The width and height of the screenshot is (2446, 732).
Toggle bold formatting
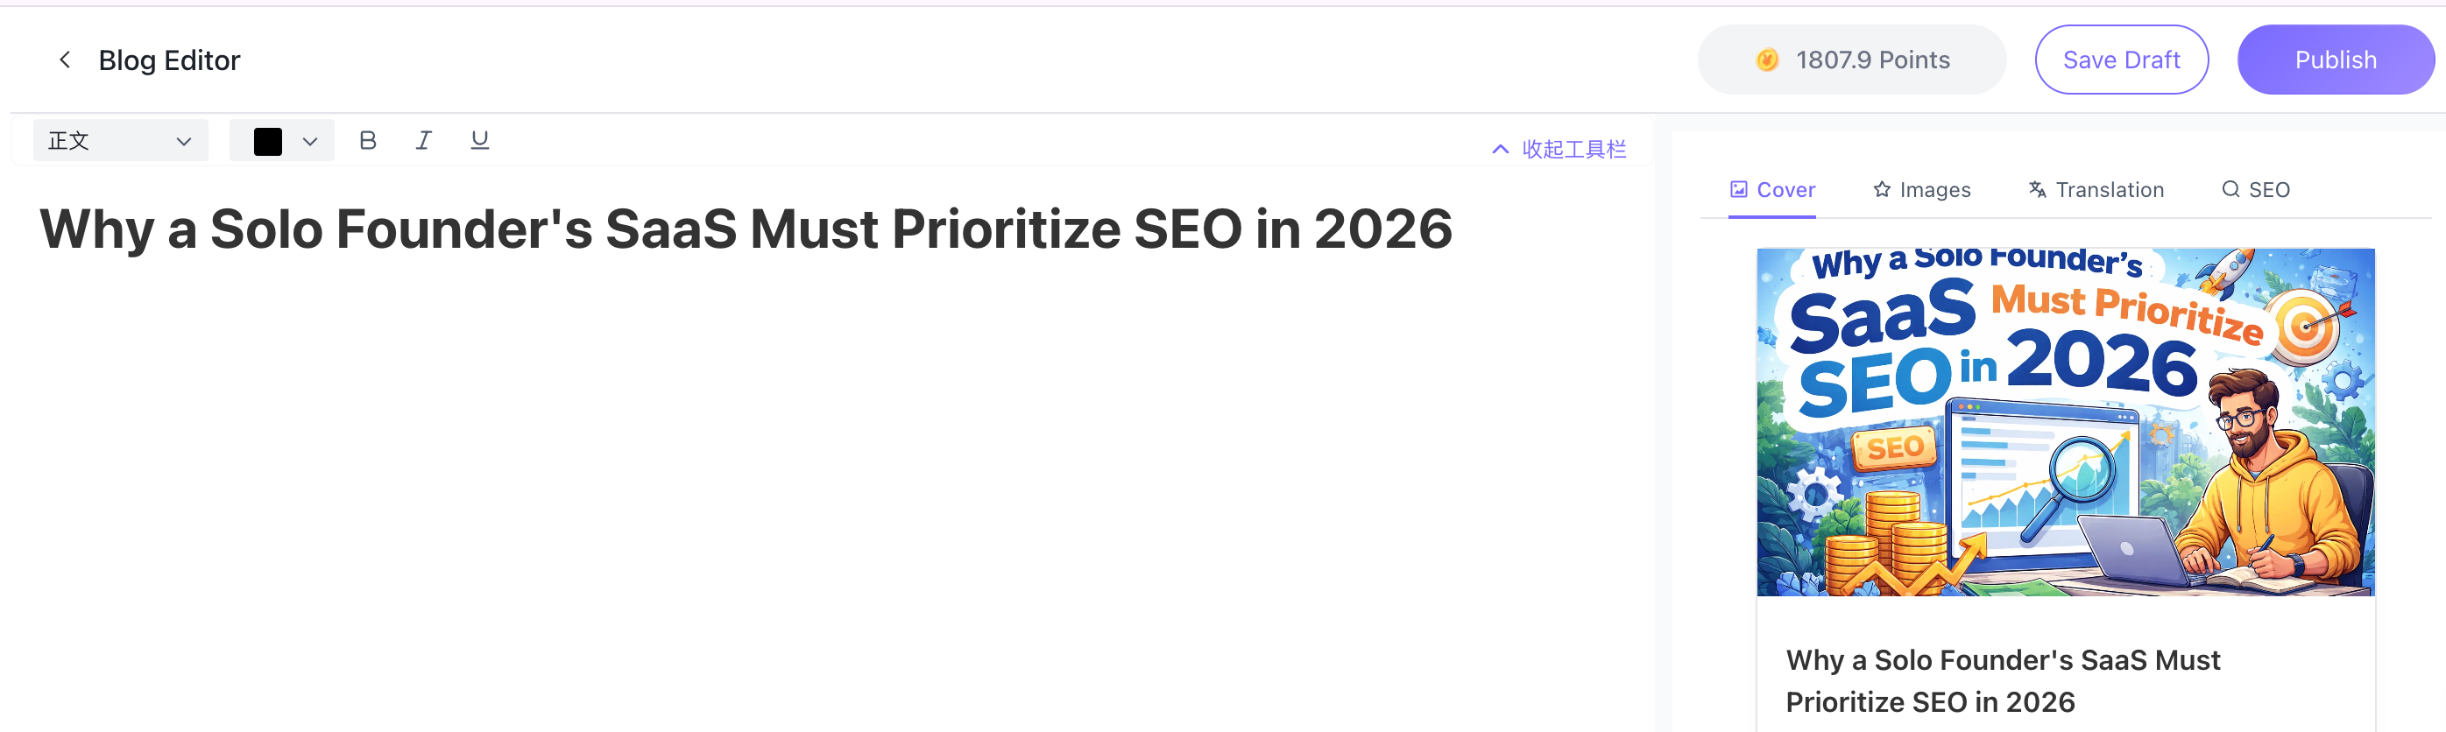(367, 140)
